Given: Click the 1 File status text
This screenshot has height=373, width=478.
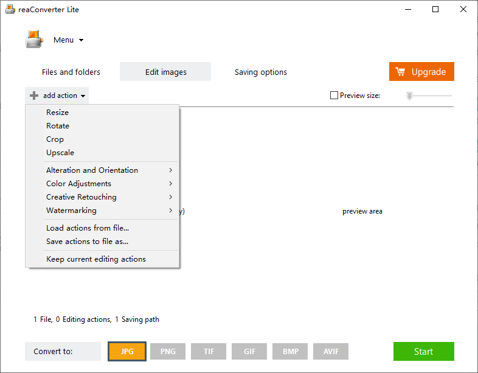Looking at the screenshot, I should click(43, 319).
